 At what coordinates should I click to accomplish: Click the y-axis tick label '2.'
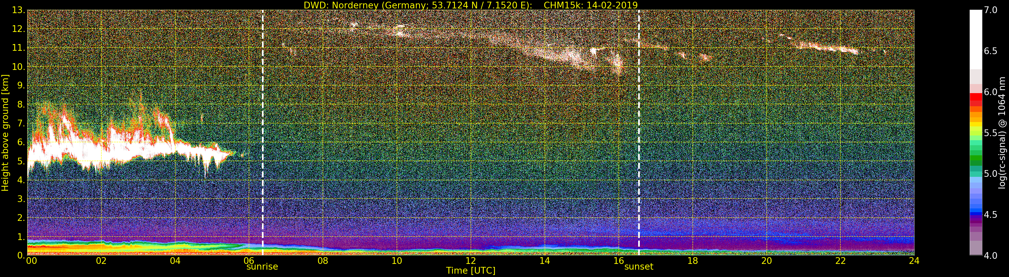pos(21,217)
